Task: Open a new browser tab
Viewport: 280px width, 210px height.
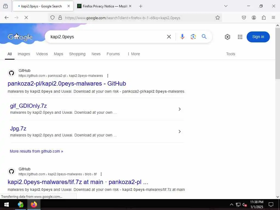Action: (141, 6)
